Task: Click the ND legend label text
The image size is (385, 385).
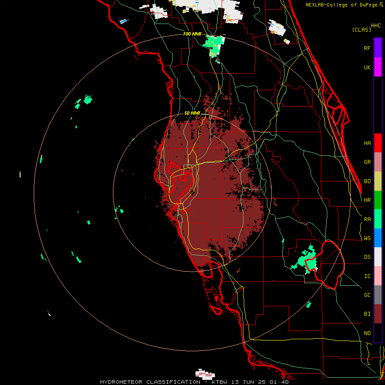Action: coord(367,333)
